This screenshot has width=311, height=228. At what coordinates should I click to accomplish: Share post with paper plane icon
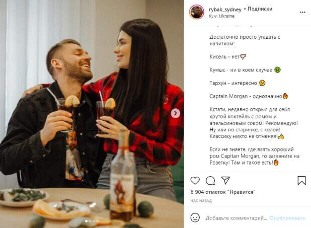coord(226,180)
